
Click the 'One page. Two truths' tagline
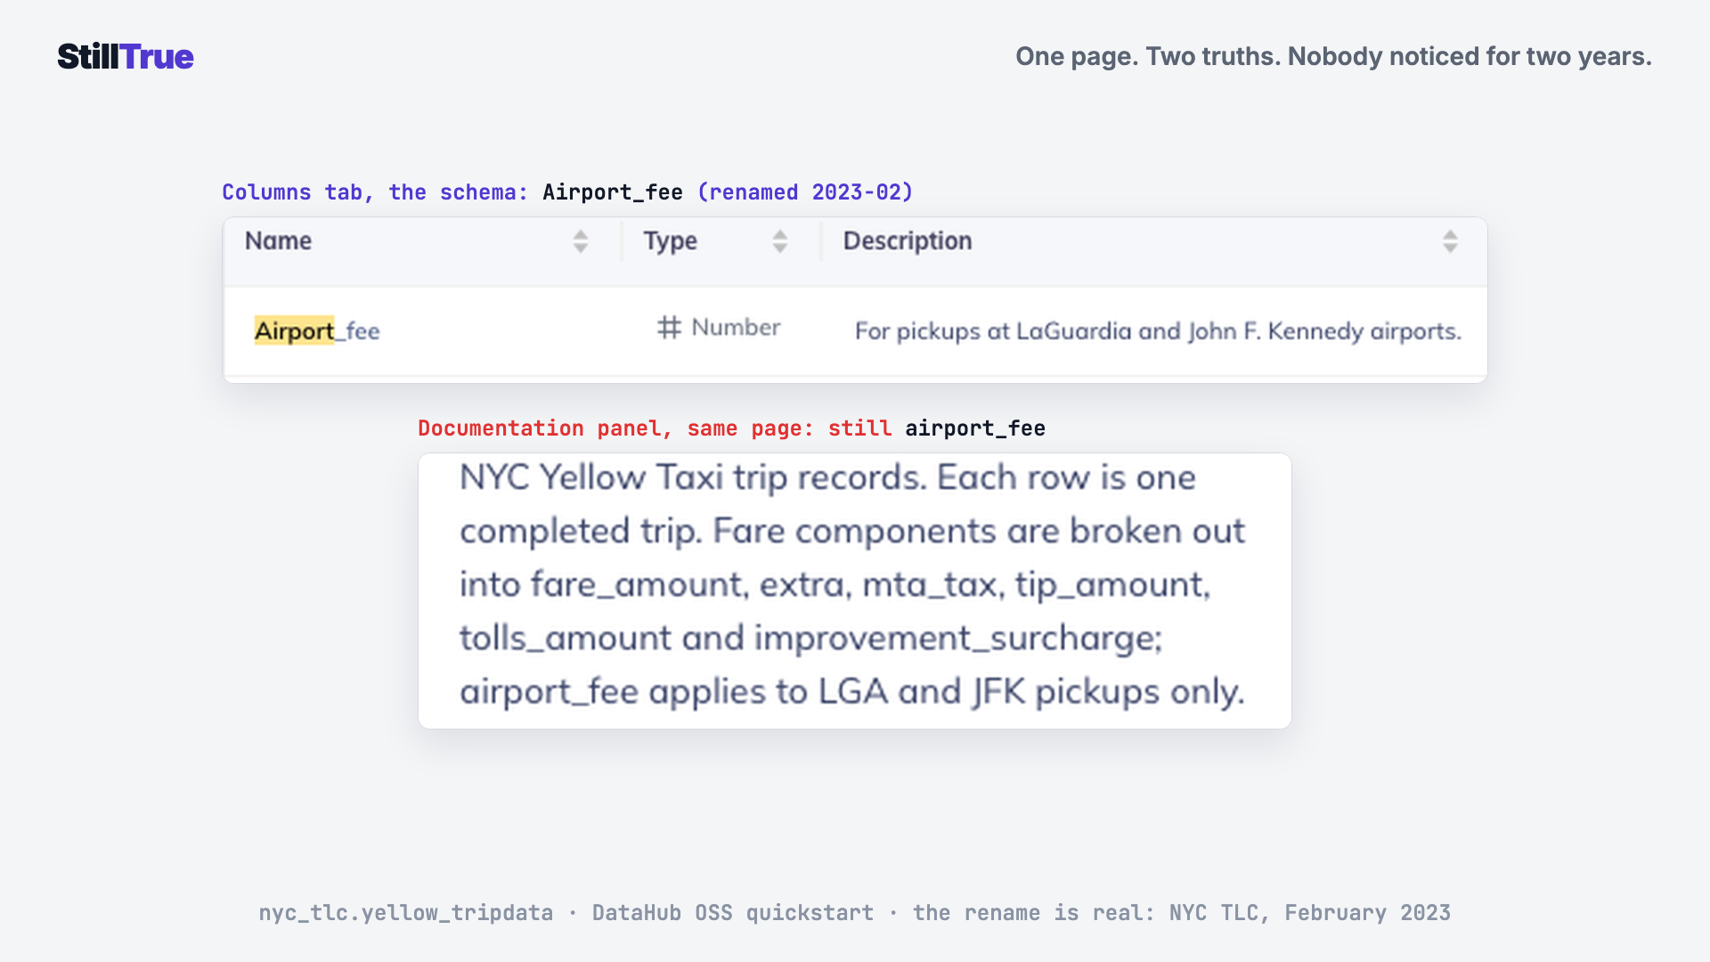coord(1333,57)
